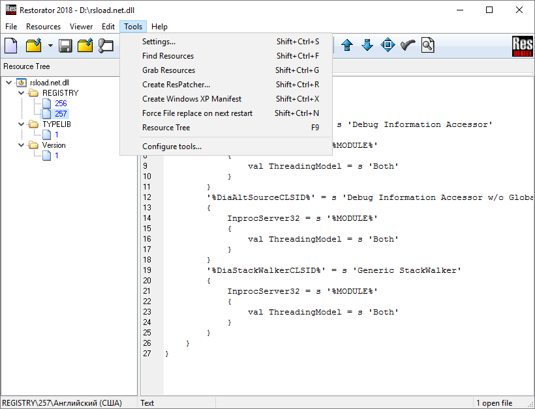Image resolution: width=535 pixels, height=409 pixels.
Task: Select the rsload.net.dll tree label
Action: pyautogui.click(x=50, y=83)
